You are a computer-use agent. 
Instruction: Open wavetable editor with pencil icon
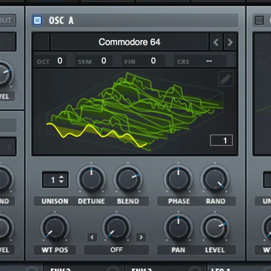(x=226, y=79)
